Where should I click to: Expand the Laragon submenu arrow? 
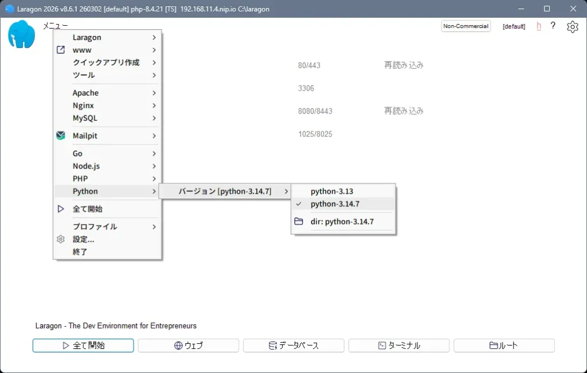point(154,37)
